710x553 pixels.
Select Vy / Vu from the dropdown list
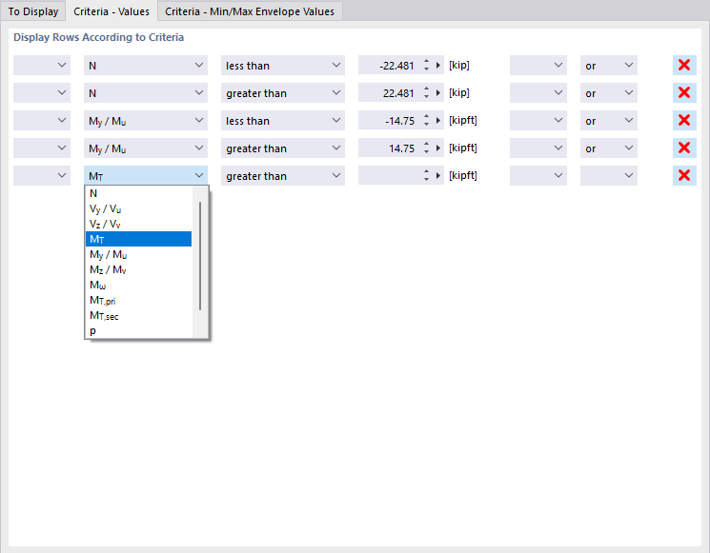coord(138,208)
